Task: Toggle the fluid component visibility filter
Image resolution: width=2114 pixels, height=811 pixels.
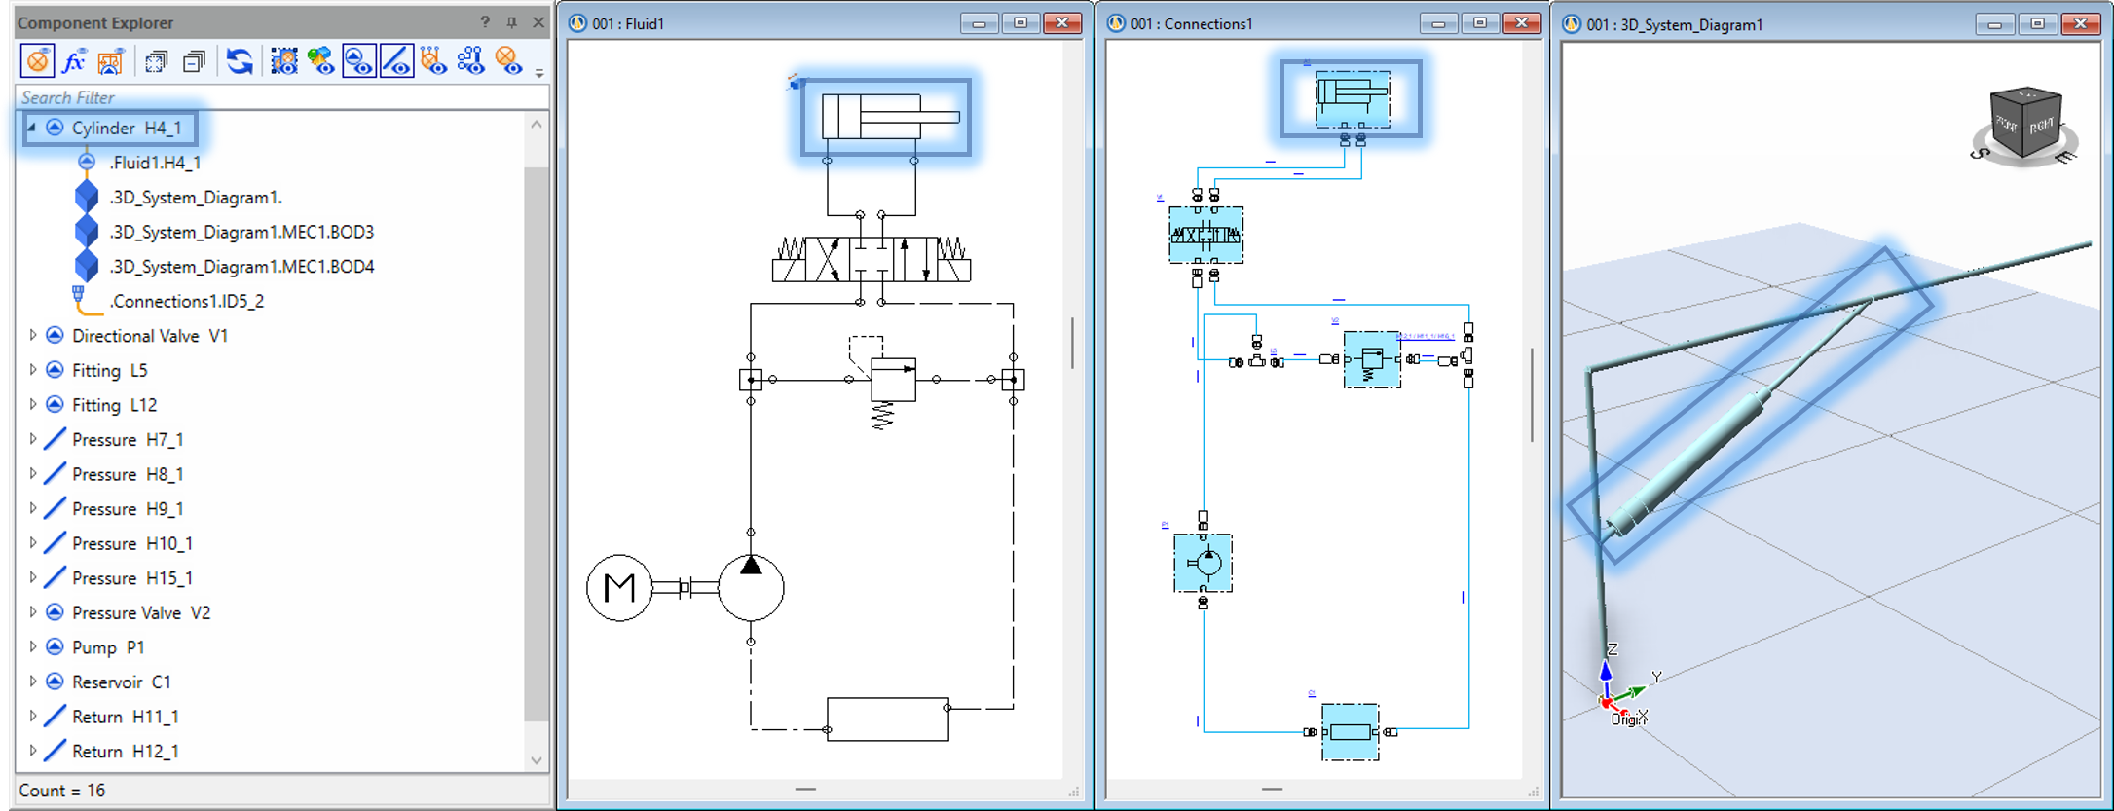Action: pos(358,62)
